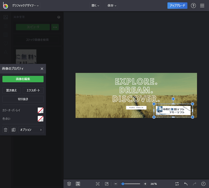
Task: Click the BeFunky logo icon
Action: [6, 5]
